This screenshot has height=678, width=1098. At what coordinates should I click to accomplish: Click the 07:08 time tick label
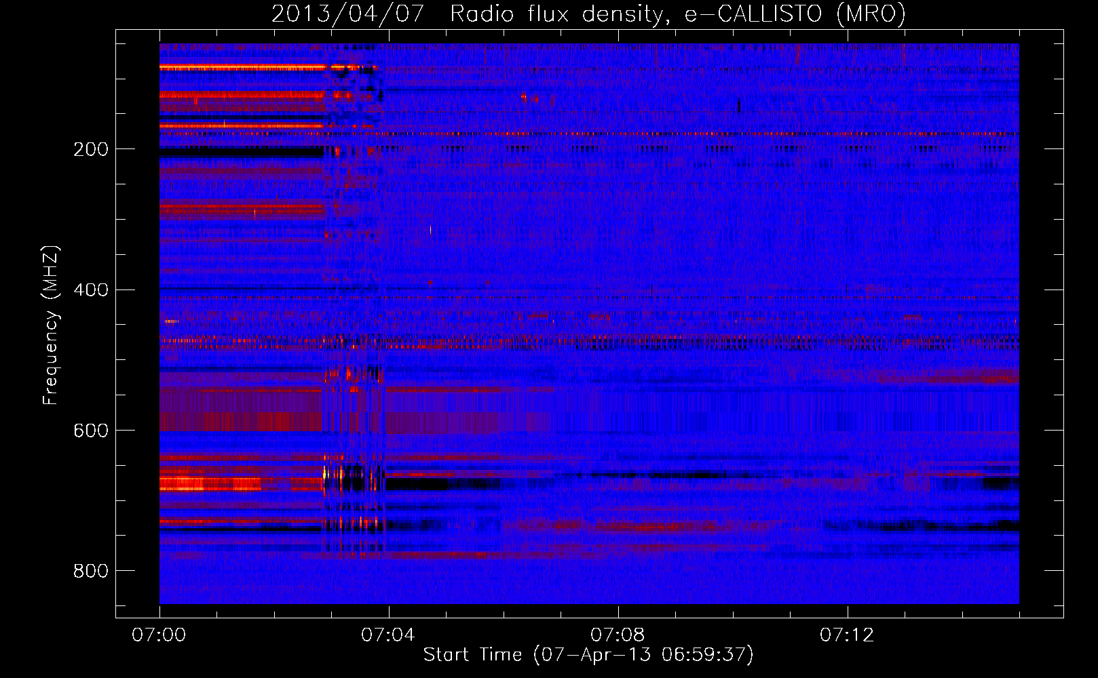(x=618, y=635)
